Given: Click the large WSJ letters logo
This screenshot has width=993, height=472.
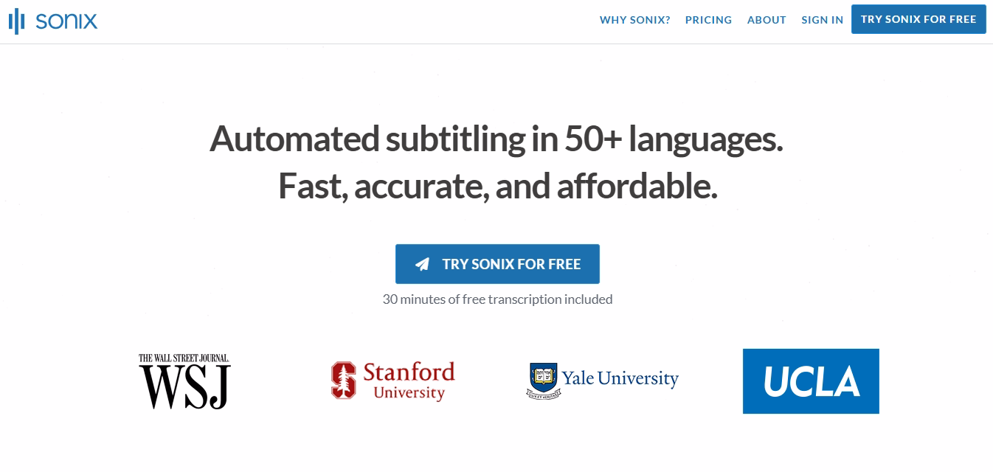Looking at the screenshot, I should (184, 386).
